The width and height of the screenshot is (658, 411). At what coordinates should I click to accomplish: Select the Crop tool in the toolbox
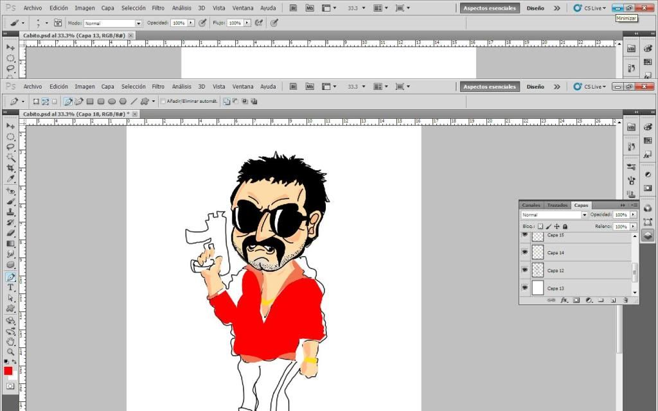10,169
